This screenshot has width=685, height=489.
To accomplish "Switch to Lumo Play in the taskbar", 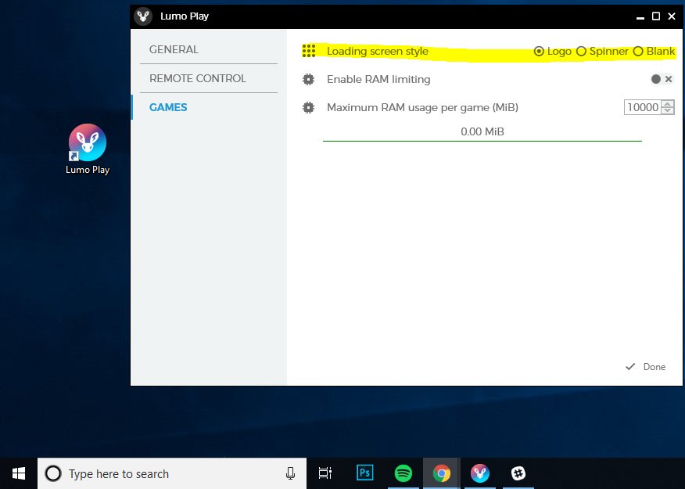I will (479, 473).
